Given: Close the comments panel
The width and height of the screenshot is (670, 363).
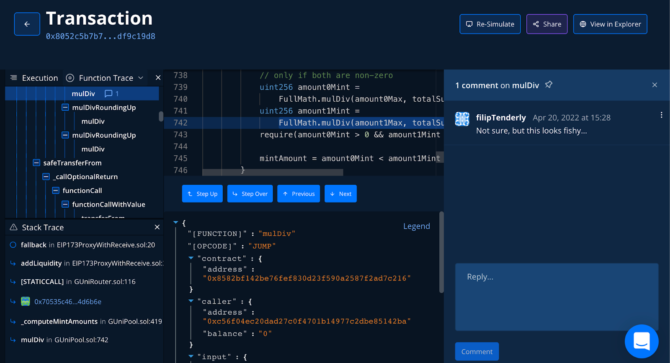Looking at the screenshot, I should coord(655,85).
